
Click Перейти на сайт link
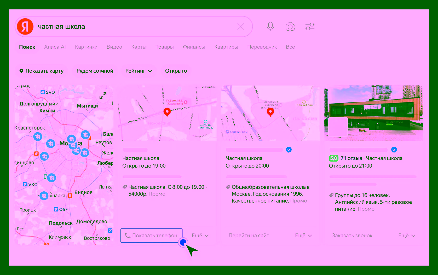coord(249,236)
